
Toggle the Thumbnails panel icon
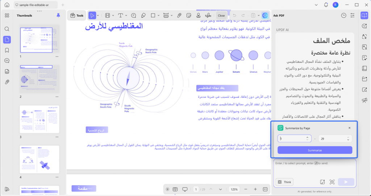7,40
